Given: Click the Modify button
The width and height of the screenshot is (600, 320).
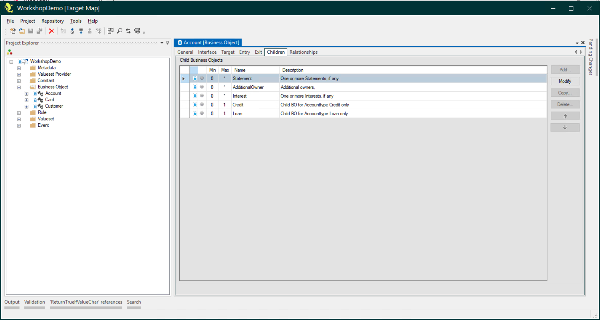Looking at the screenshot, I should coord(565,81).
